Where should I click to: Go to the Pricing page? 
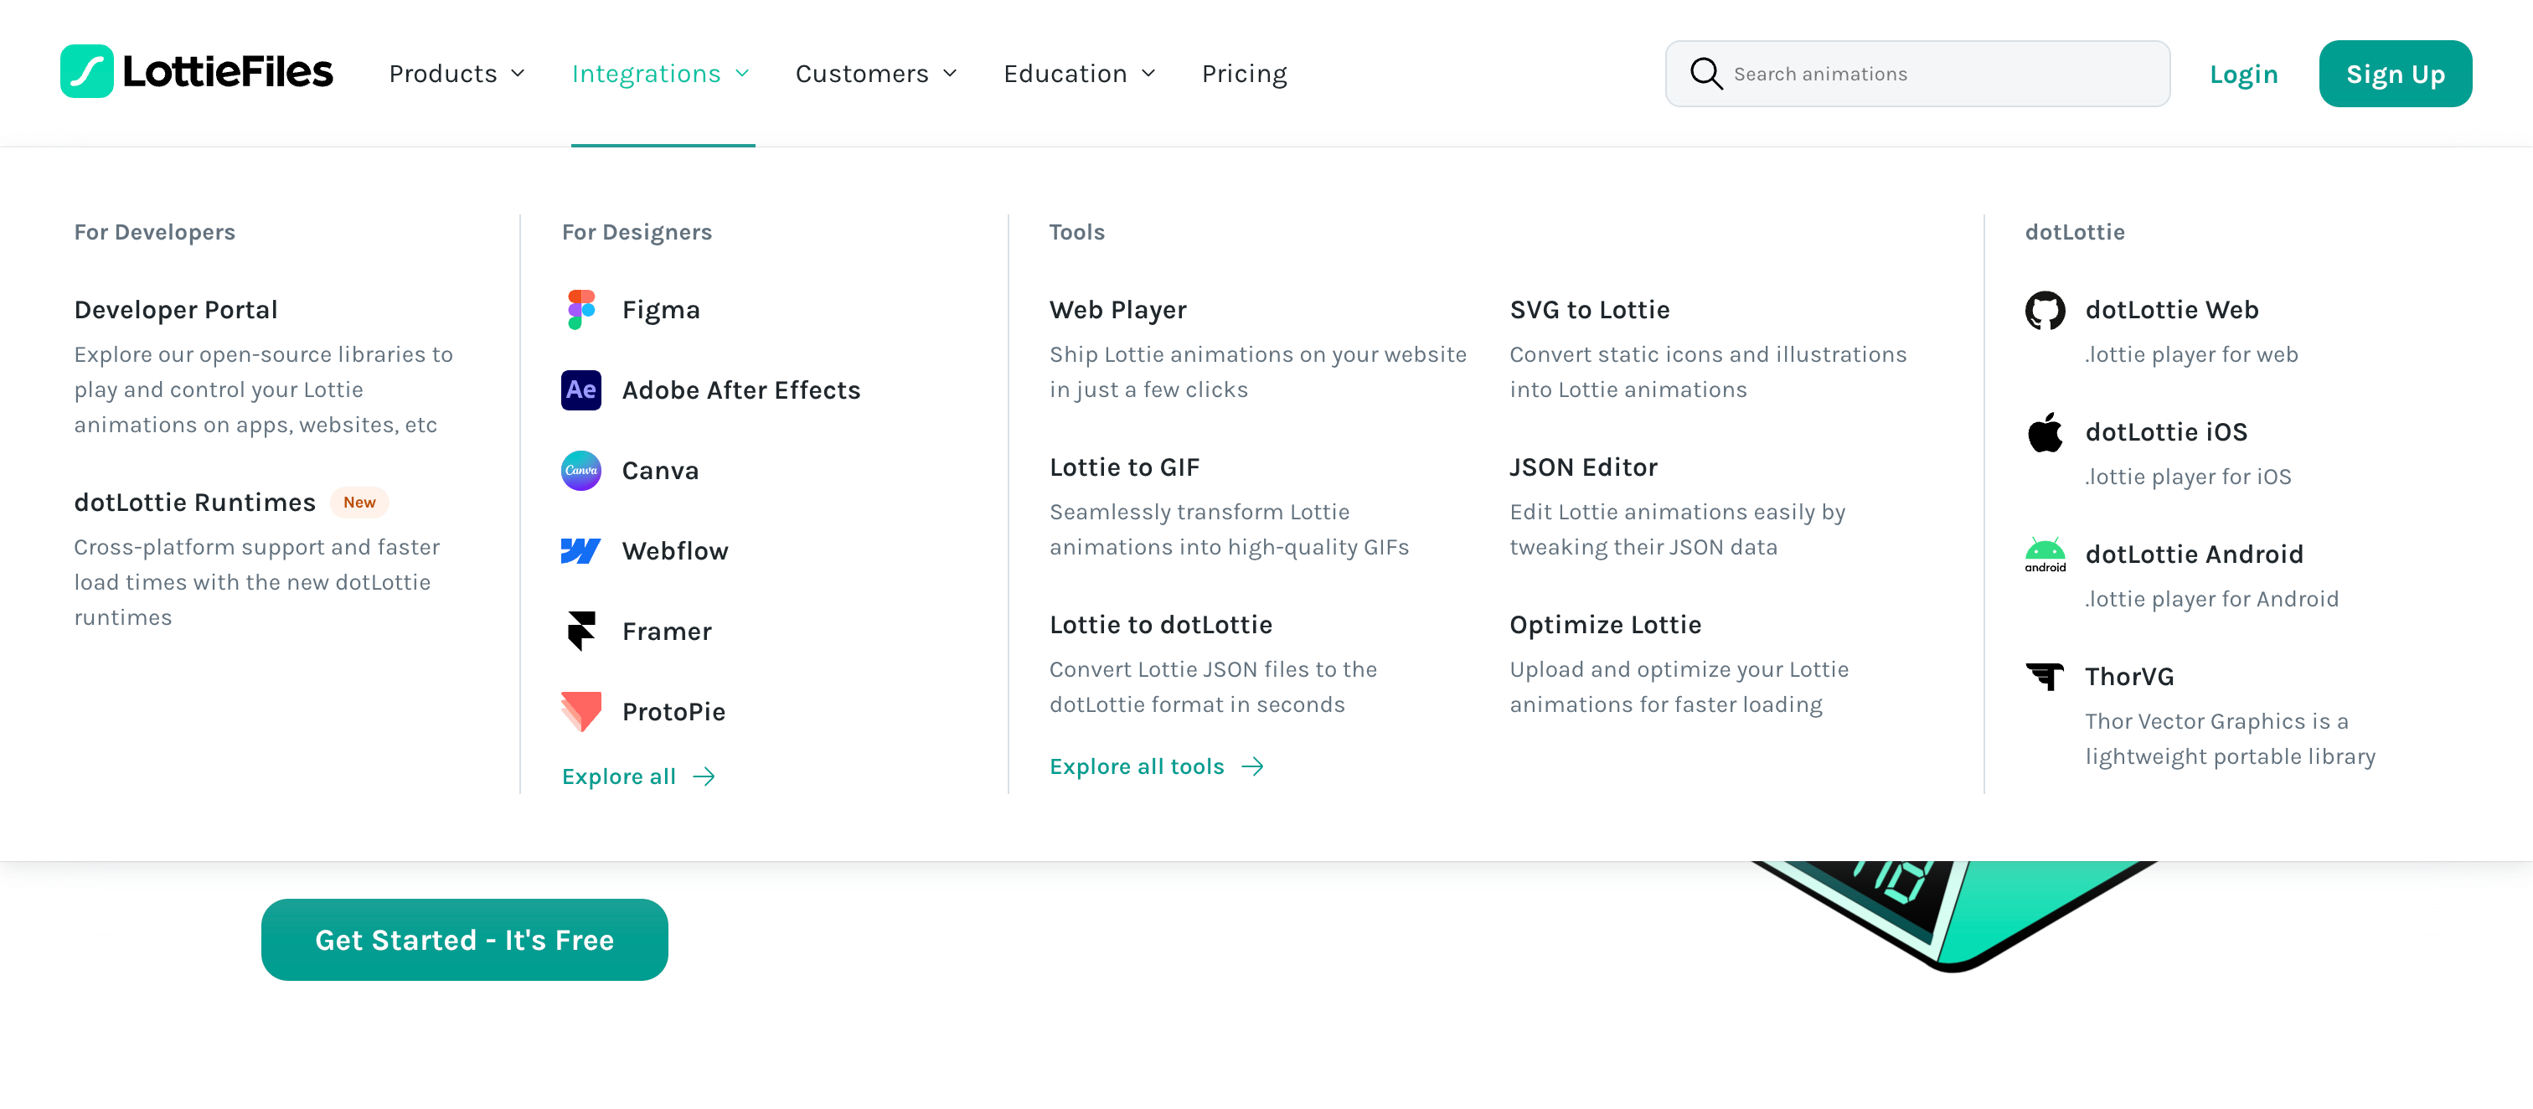pyautogui.click(x=1244, y=74)
